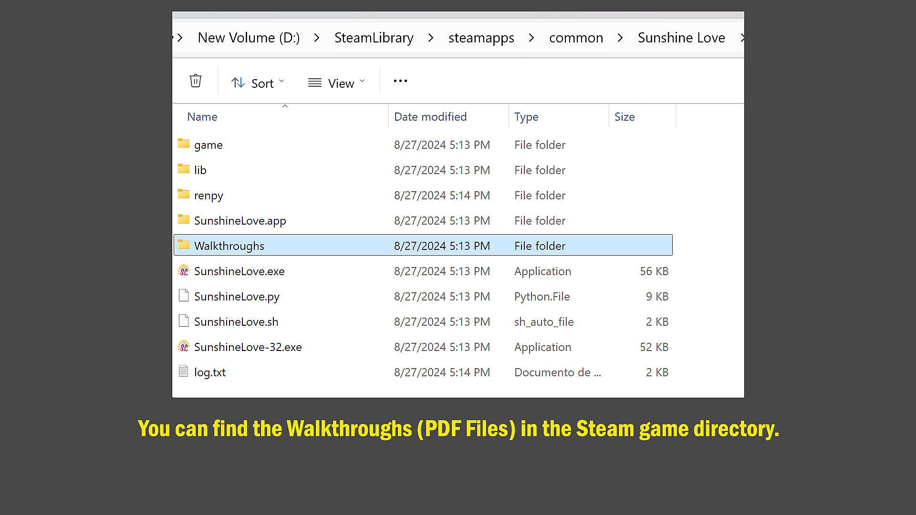Click the three-dot See more button
The width and height of the screenshot is (916, 515).
click(400, 81)
